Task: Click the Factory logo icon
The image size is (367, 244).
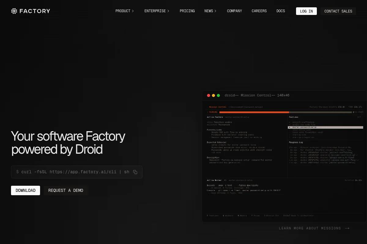Action: point(14,11)
